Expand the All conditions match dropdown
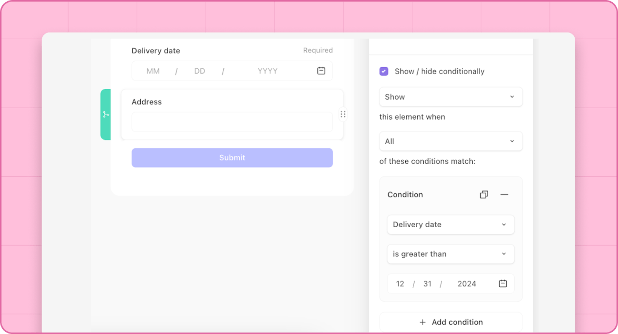This screenshot has height=334, width=618. 451,142
